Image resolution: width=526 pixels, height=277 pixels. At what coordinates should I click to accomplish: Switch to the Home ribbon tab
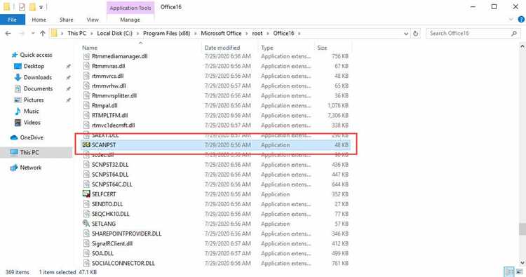[39, 20]
